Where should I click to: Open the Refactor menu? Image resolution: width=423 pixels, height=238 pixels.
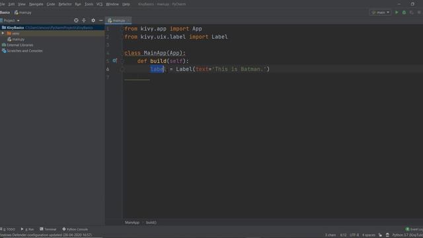point(65,4)
